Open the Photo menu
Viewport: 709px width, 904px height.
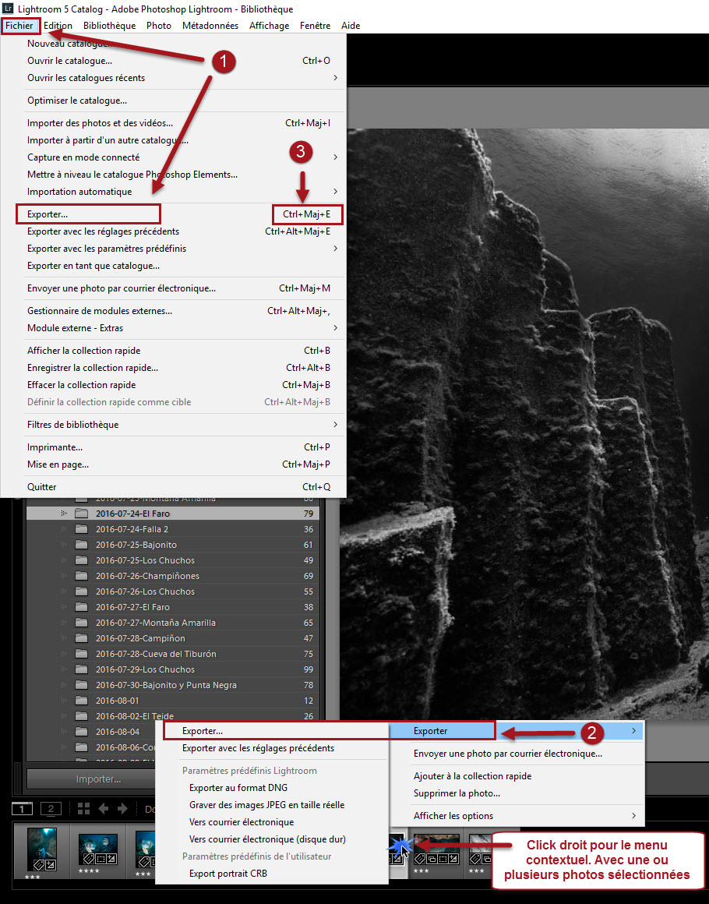(158, 26)
